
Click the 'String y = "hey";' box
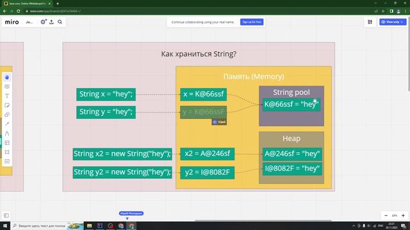pos(106,112)
